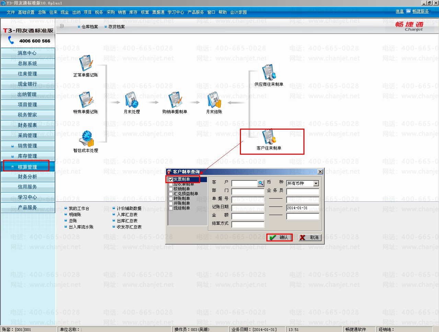Open the 存货档案 shortcut link
This screenshot has width=439, height=332.
pyautogui.click(x=117, y=27)
